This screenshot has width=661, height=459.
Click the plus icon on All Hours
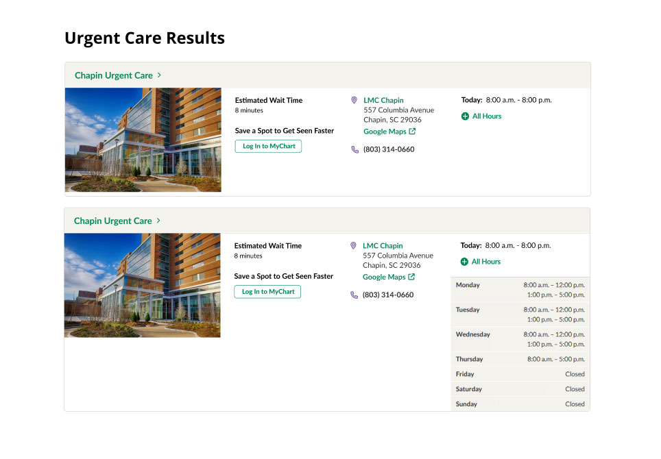pyautogui.click(x=465, y=116)
